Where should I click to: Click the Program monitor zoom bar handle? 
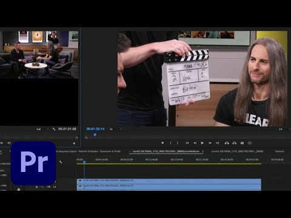point(86,137)
